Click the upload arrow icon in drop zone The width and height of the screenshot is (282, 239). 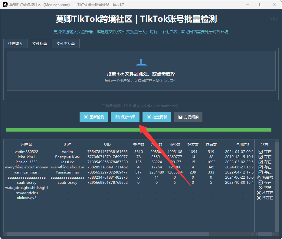click(x=141, y=62)
